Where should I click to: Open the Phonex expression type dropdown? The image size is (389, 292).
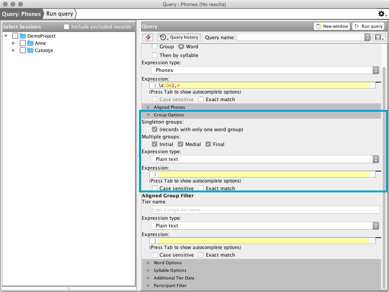click(x=265, y=70)
